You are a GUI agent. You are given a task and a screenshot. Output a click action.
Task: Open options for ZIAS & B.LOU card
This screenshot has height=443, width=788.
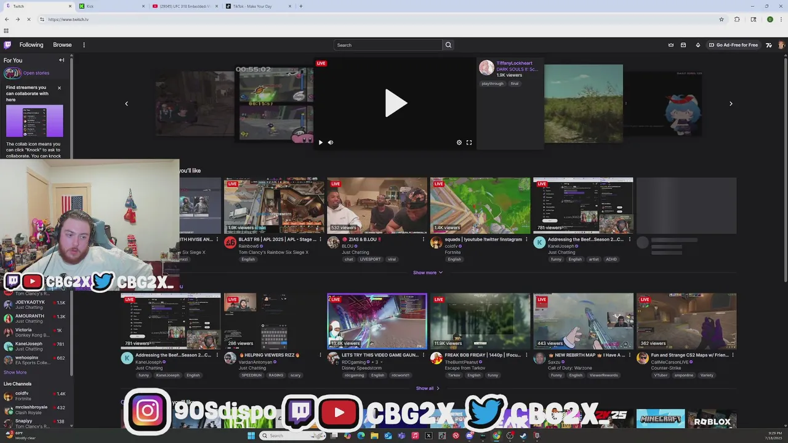[x=423, y=239]
